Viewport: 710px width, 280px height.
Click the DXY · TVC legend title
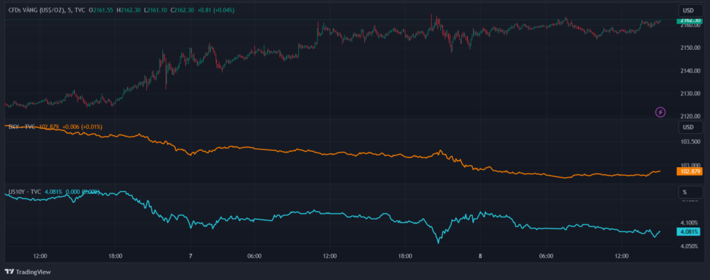click(x=21, y=127)
